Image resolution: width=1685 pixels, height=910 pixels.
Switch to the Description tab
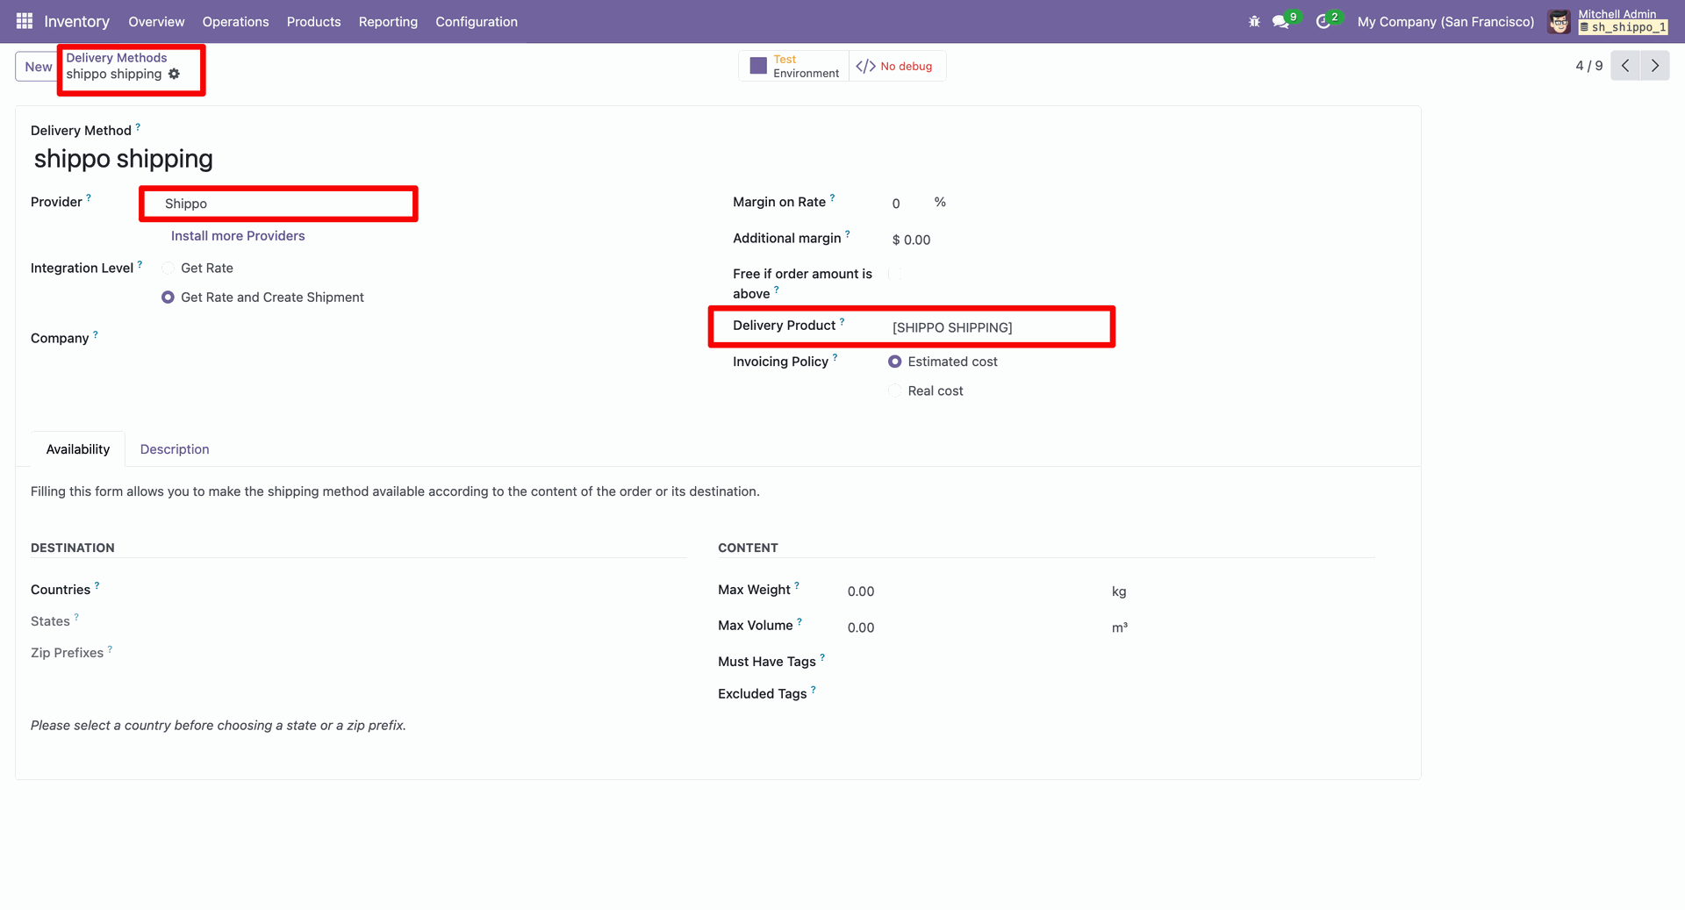tap(175, 449)
